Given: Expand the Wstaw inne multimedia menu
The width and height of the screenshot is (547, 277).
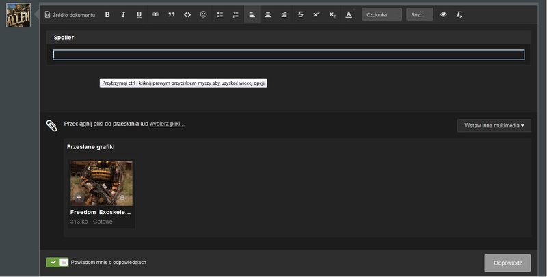Looking at the screenshot, I should pyautogui.click(x=494, y=125).
